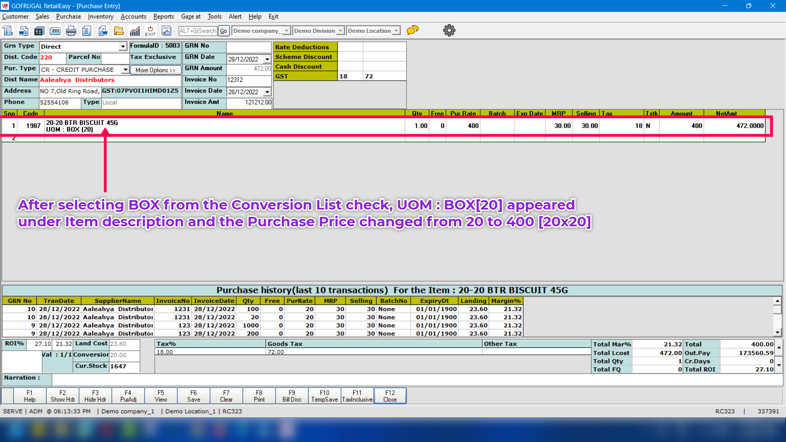This screenshot has width=786, height=442.
Task: Open the Demo company dropdown
Action: point(287,31)
